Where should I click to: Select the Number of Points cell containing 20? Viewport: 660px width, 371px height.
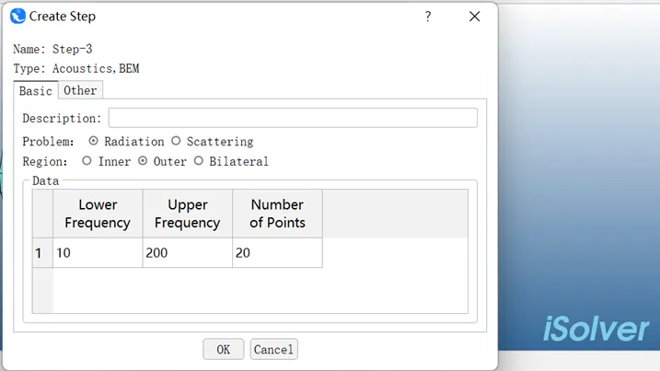coord(277,252)
